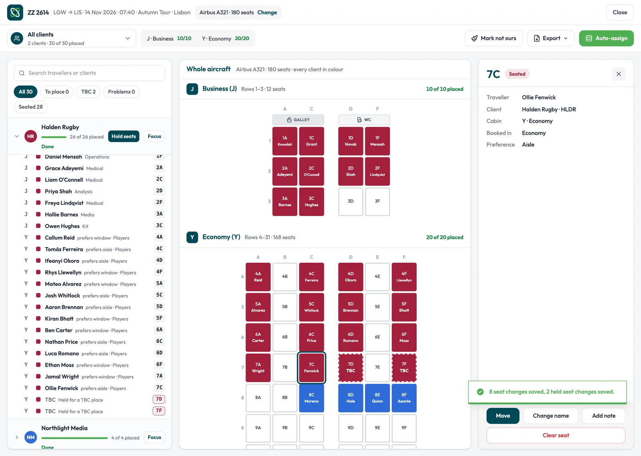Expand the Northlight Media client group
Screen dimensions: 641x456
tap(17, 438)
